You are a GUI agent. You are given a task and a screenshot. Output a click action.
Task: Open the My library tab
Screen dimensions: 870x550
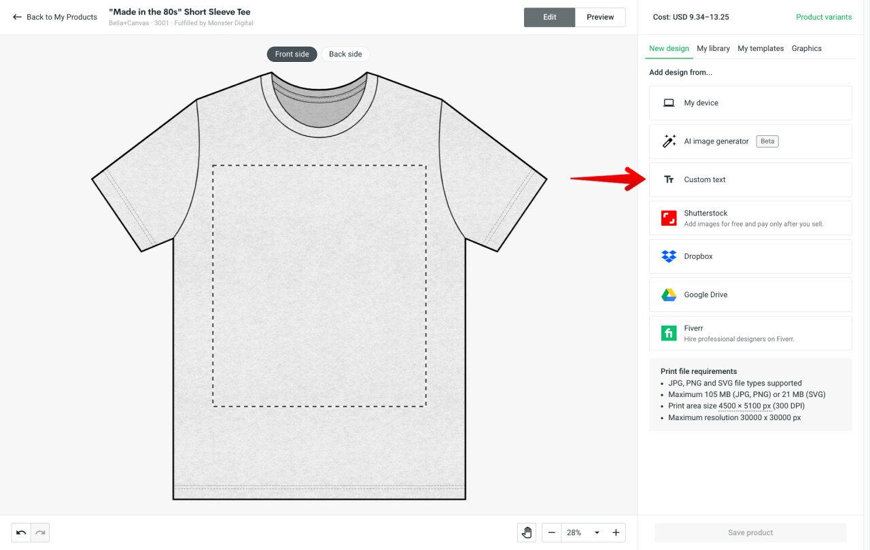tap(713, 48)
